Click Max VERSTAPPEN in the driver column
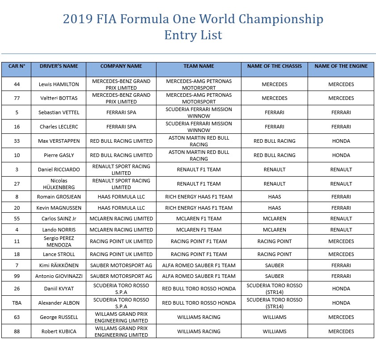Screen dimensions: 376x339 point(59,141)
